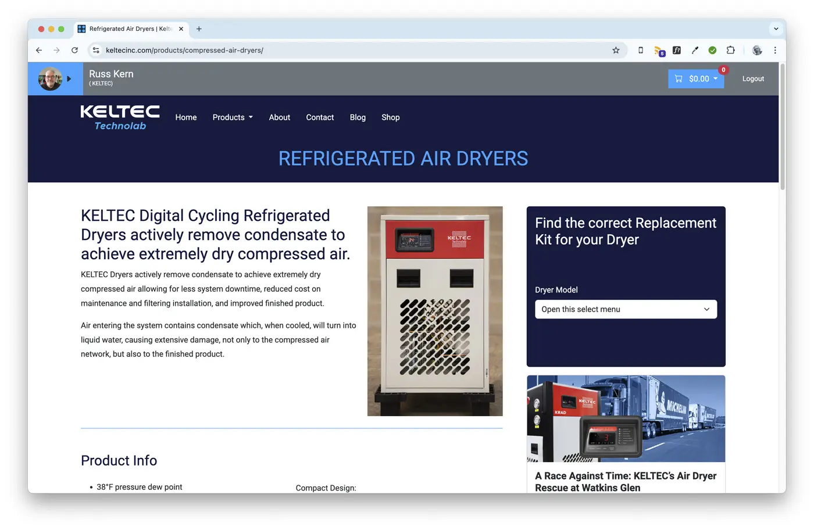This screenshot has width=814, height=530.
Task: Expand the Products navigation menu
Action: tap(233, 117)
